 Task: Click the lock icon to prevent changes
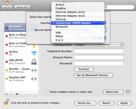click(7, 102)
